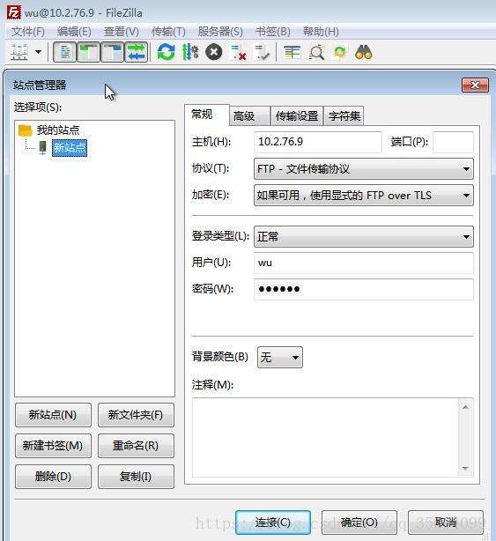Click the 重命名(R) button

click(x=136, y=446)
